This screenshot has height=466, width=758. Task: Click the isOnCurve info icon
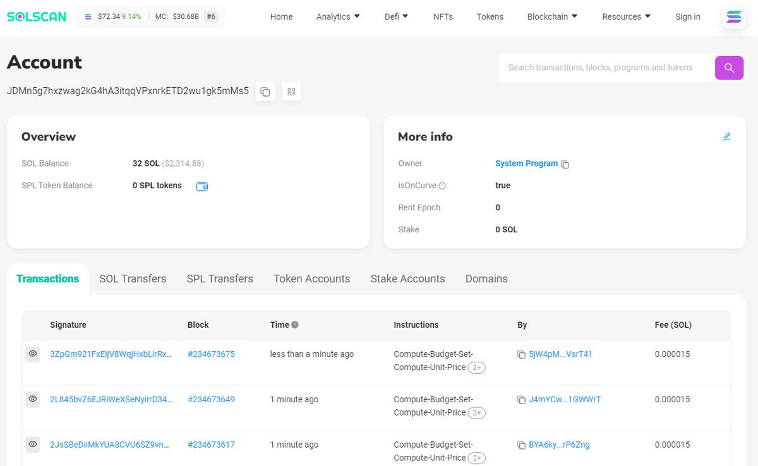[442, 186]
